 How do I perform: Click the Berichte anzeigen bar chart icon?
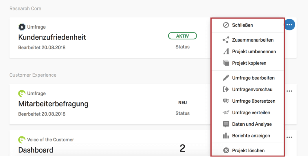click(226, 136)
